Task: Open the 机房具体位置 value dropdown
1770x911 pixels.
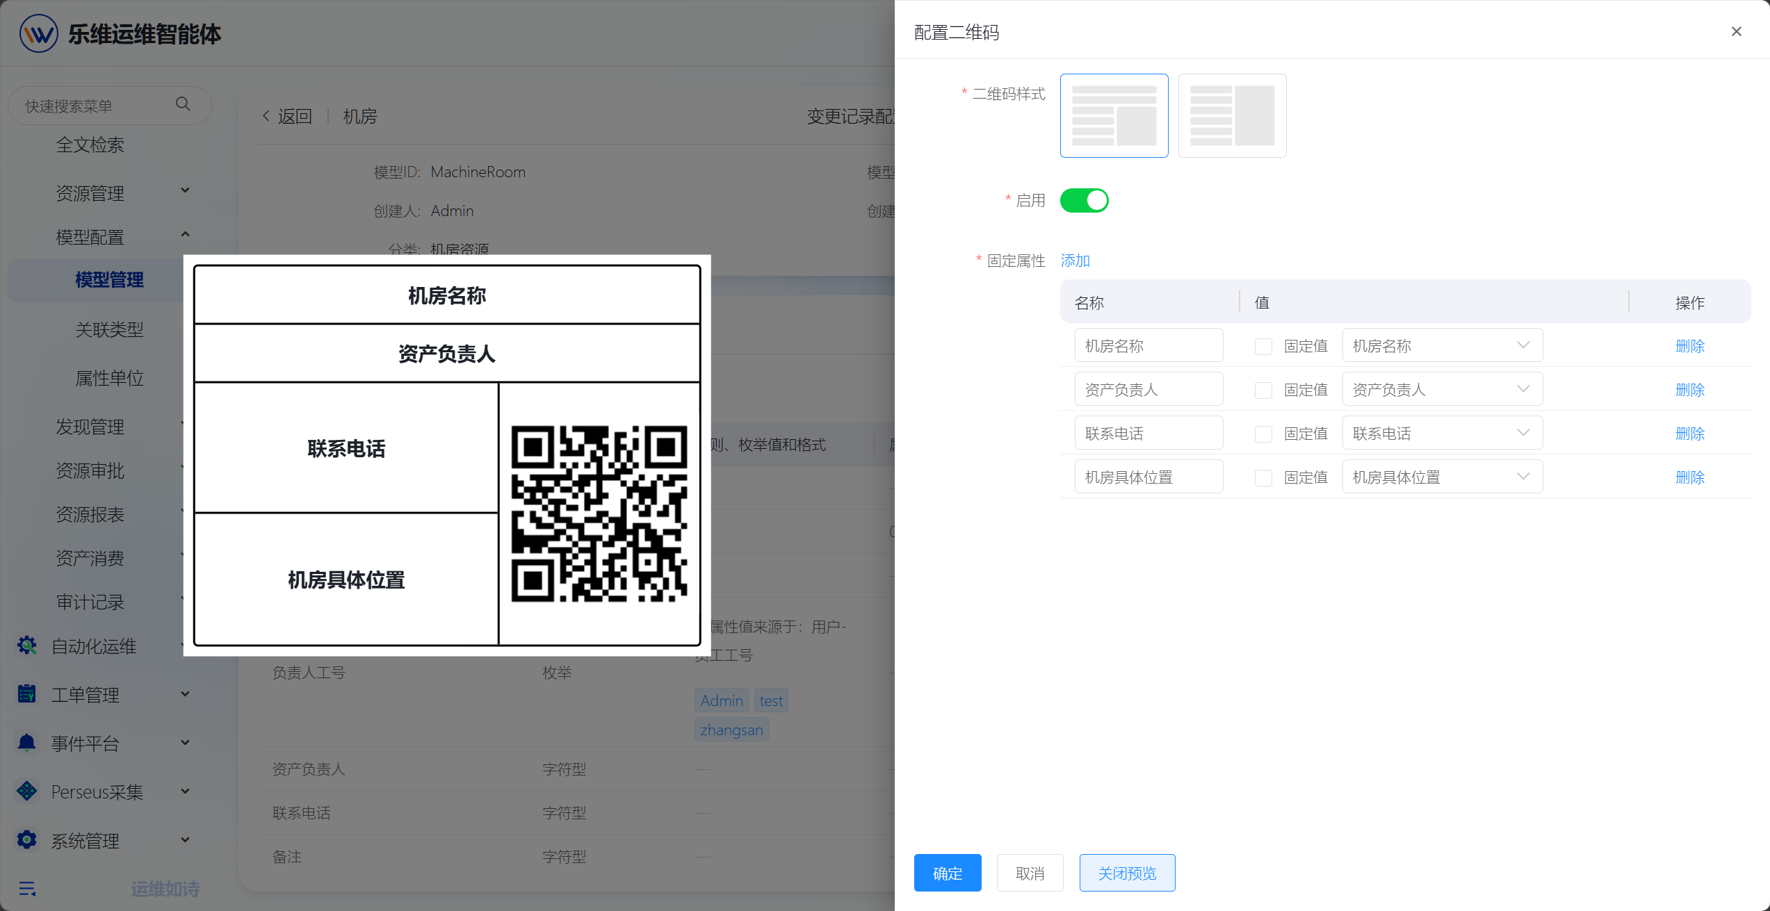Action: tap(1442, 477)
